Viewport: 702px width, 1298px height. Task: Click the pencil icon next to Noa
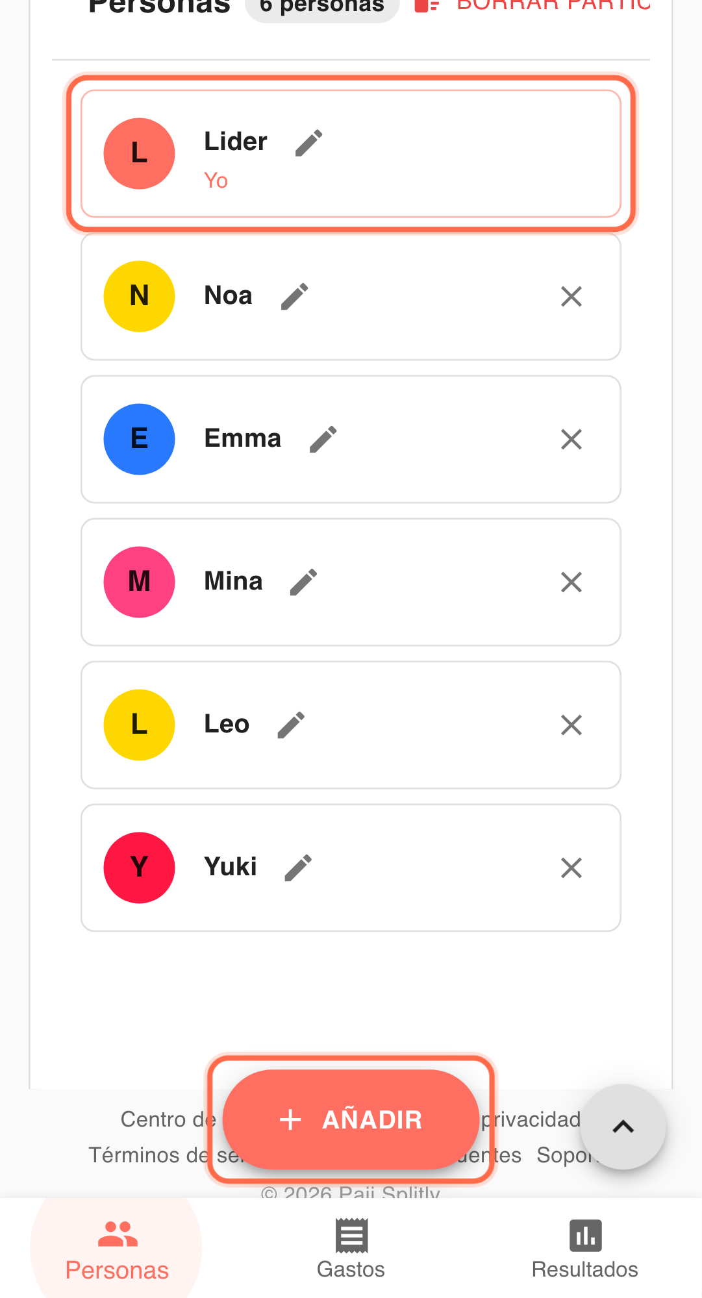pyautogui.click(x=294, y=297)
